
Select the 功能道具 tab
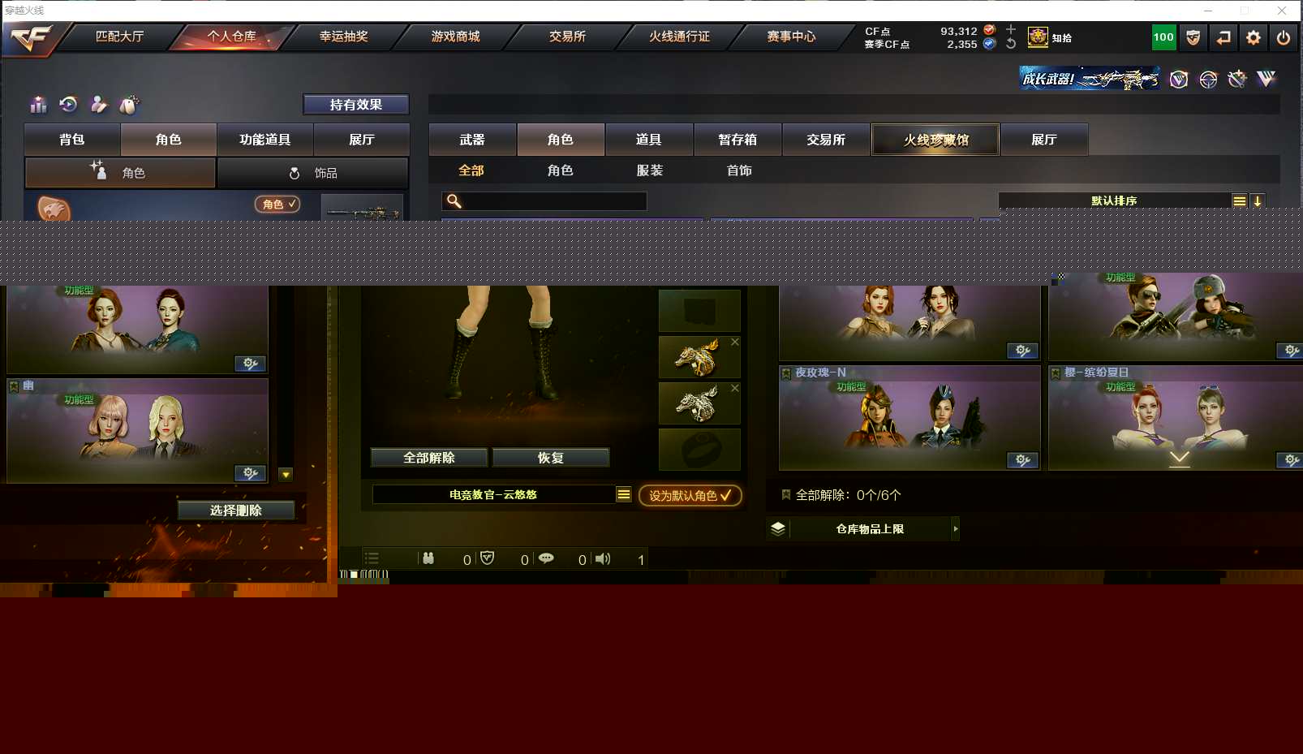pyautogui.click(x=265, y=140)
